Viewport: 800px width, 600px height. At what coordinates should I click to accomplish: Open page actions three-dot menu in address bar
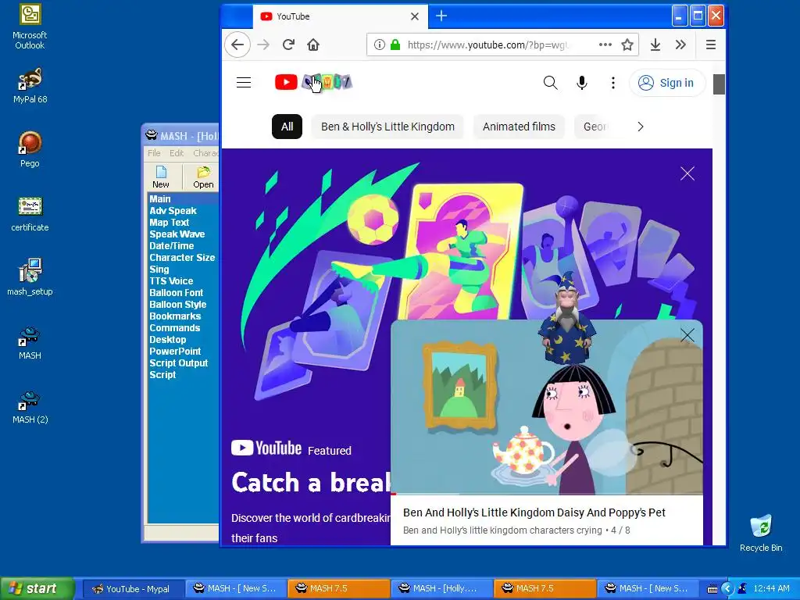click(605, 45)
